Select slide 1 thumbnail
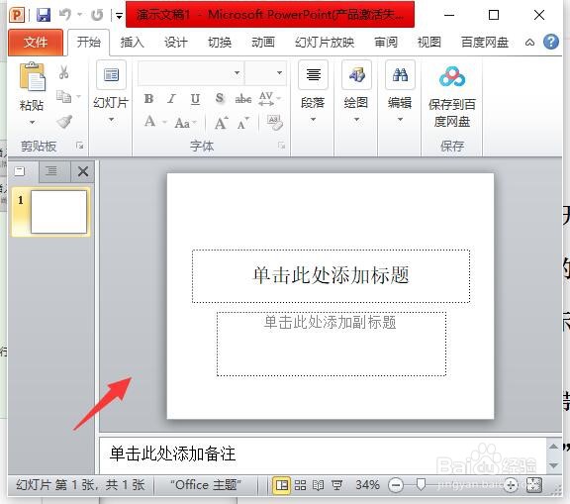Image resolution: width=570 pixels, height=504 pixels. click(58, 212)
